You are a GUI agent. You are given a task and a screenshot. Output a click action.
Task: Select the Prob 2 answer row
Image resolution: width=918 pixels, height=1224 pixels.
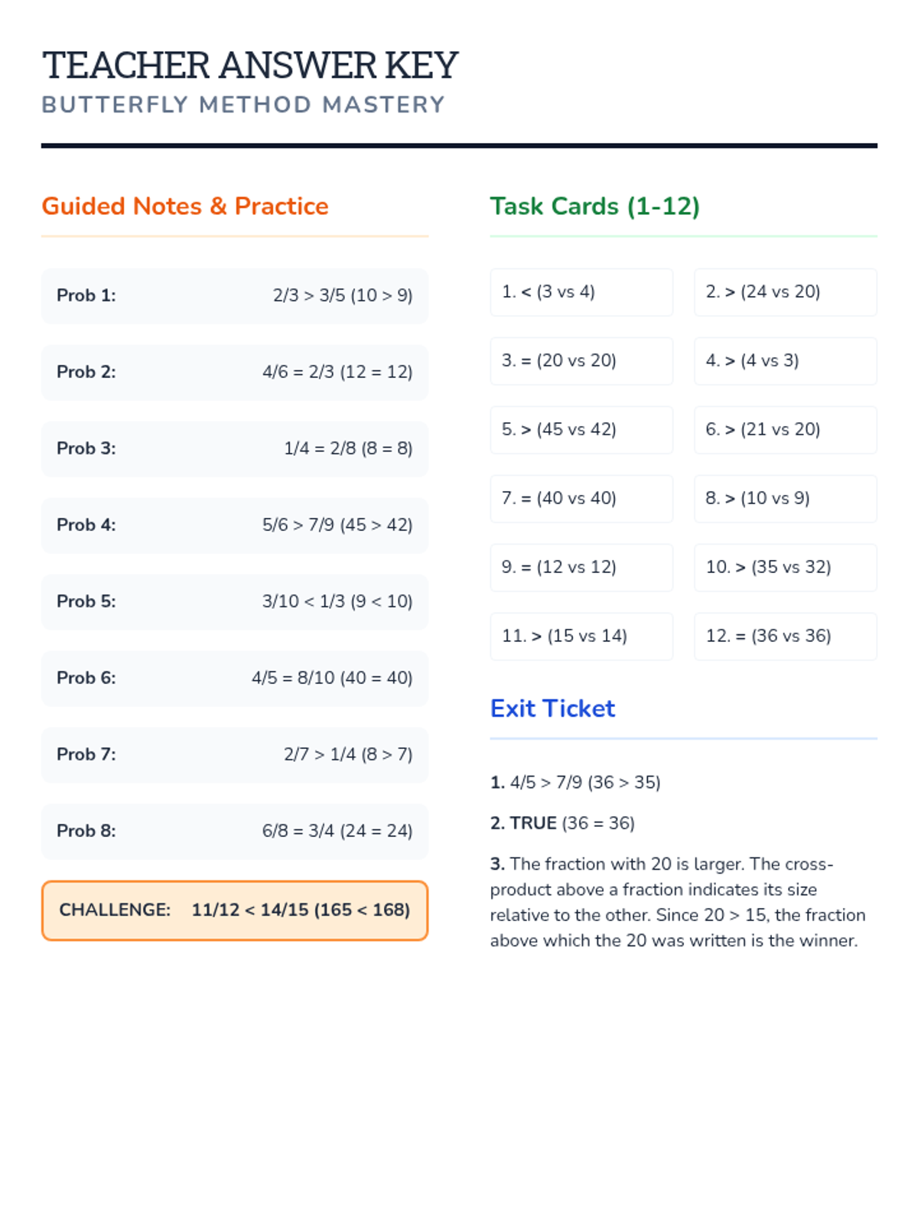pos(234,372)
